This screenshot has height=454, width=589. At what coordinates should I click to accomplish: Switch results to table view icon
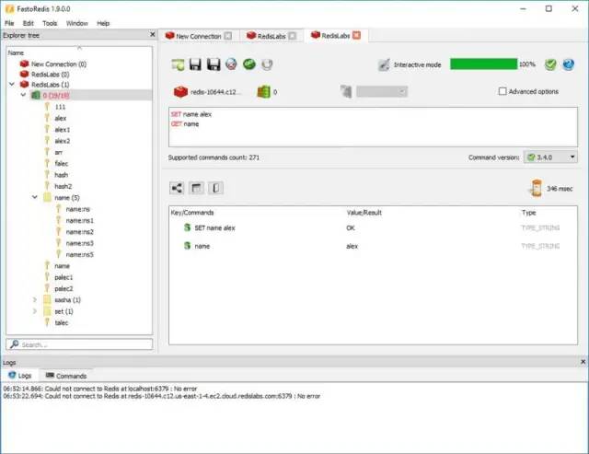(196, 188)
